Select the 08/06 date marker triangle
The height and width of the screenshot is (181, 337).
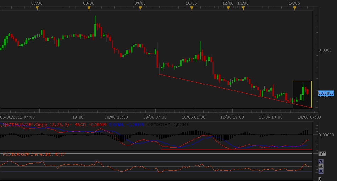(89, 8)
